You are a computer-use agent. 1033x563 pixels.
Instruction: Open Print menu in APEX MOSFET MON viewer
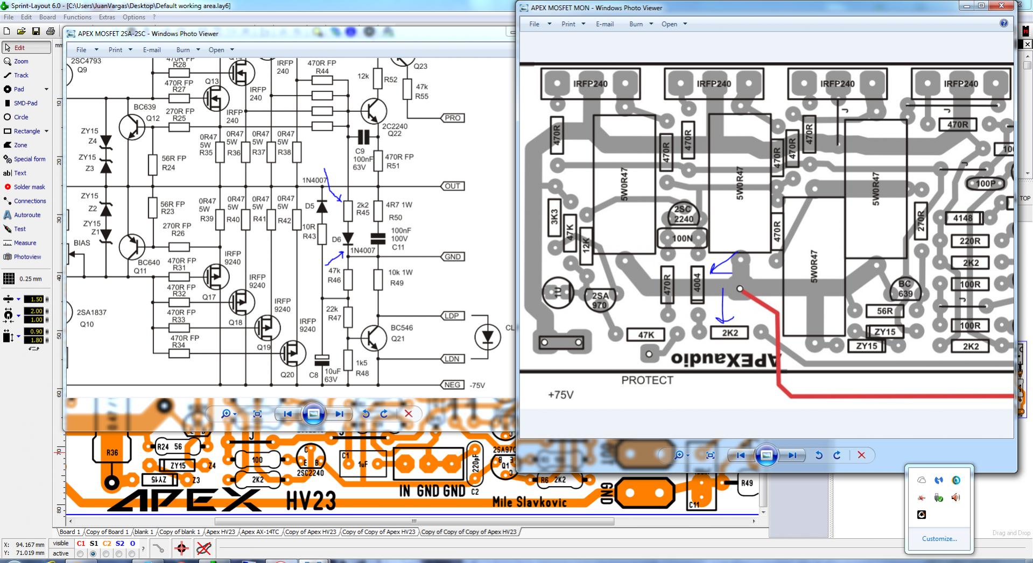pyautogui.click(x=573, y=24)
